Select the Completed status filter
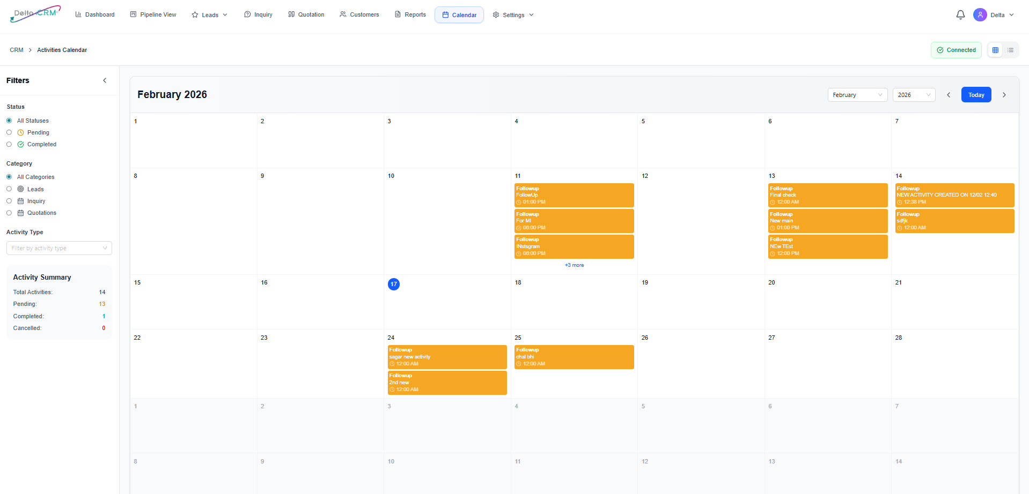Screen dimensions: 1029x494 pos(9,144)
